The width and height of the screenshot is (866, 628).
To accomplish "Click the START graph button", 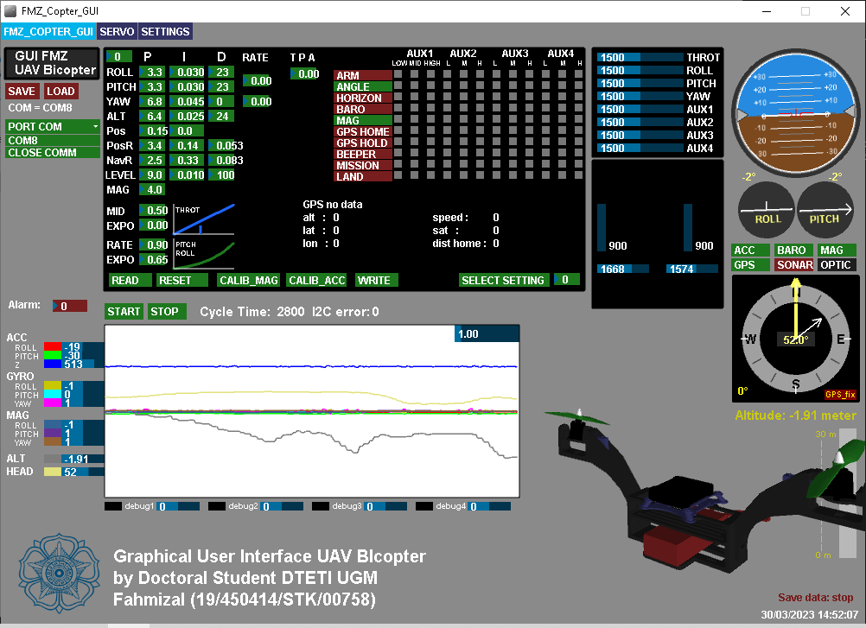I will [124, 312].
